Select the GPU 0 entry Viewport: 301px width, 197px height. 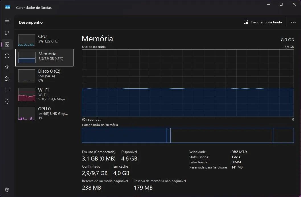coord(44,113)
